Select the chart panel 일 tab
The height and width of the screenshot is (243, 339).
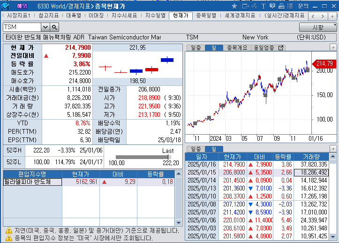(x=214, y=48)
